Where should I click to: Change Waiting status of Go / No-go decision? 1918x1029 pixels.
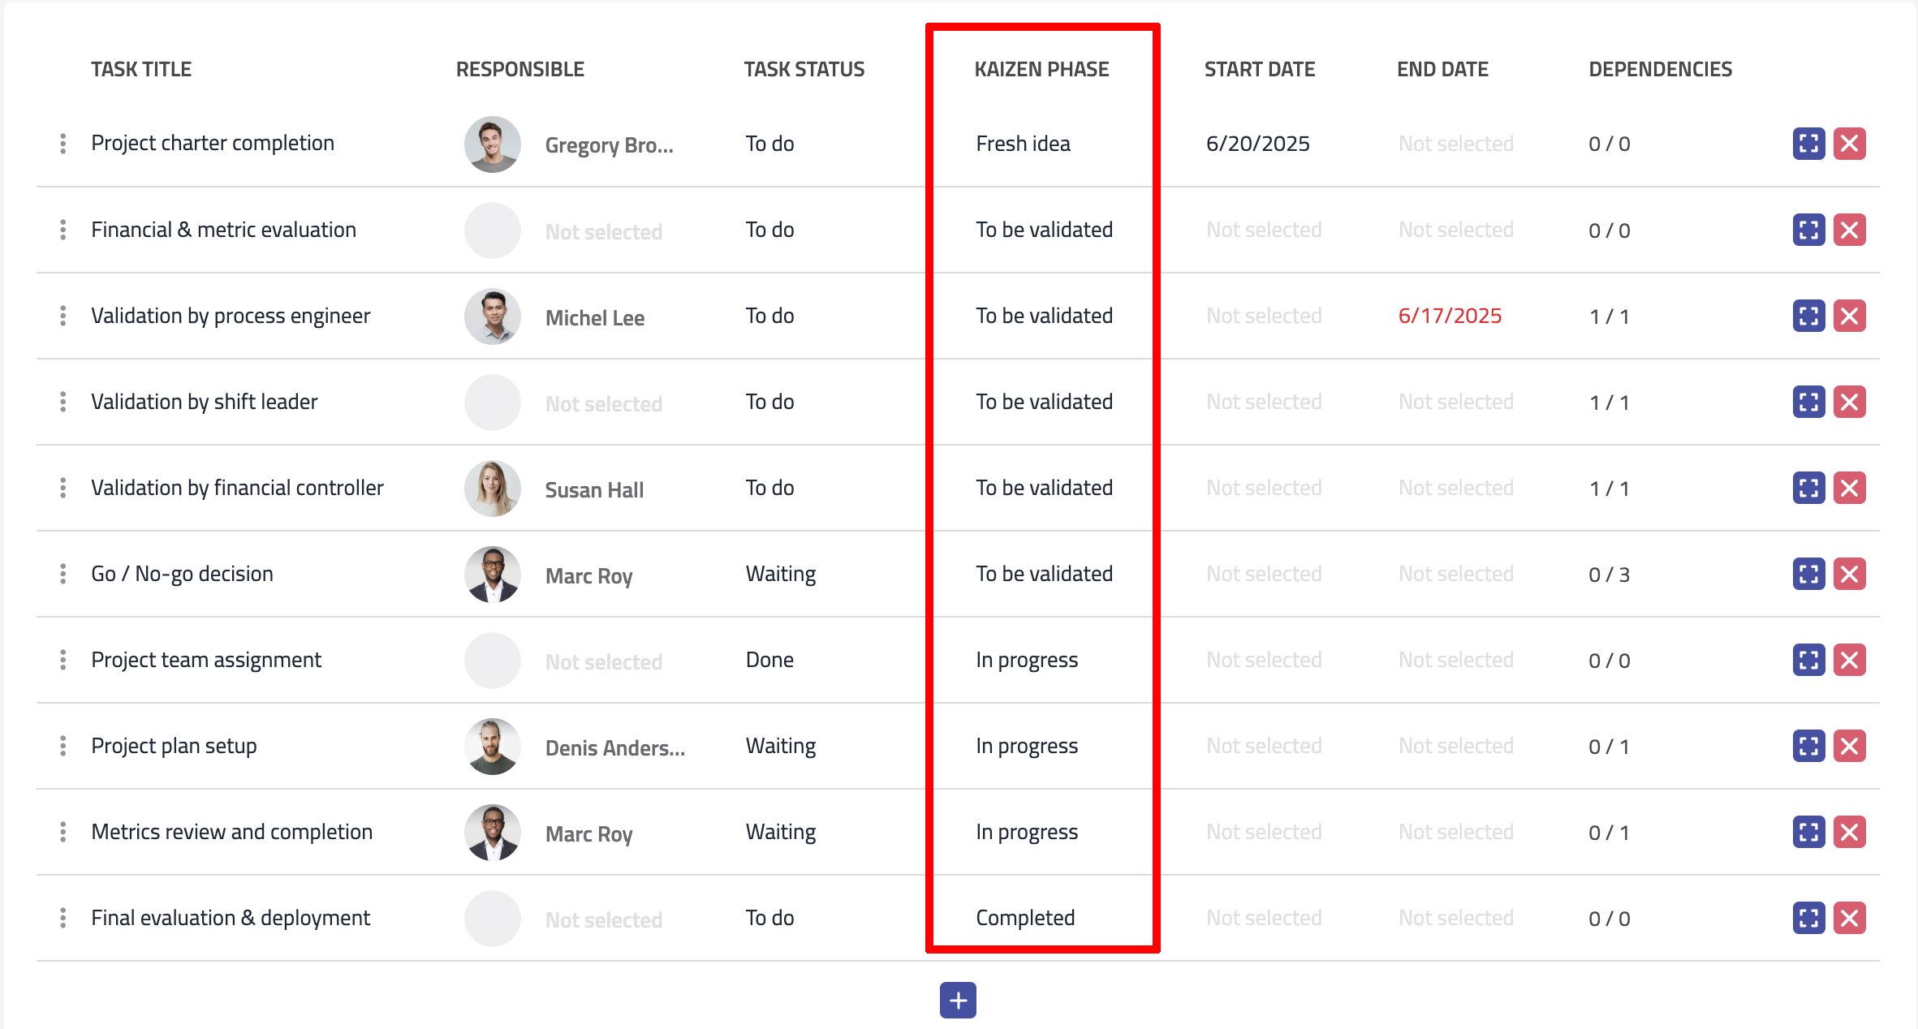pyautogui.click(x=780, y=574)
